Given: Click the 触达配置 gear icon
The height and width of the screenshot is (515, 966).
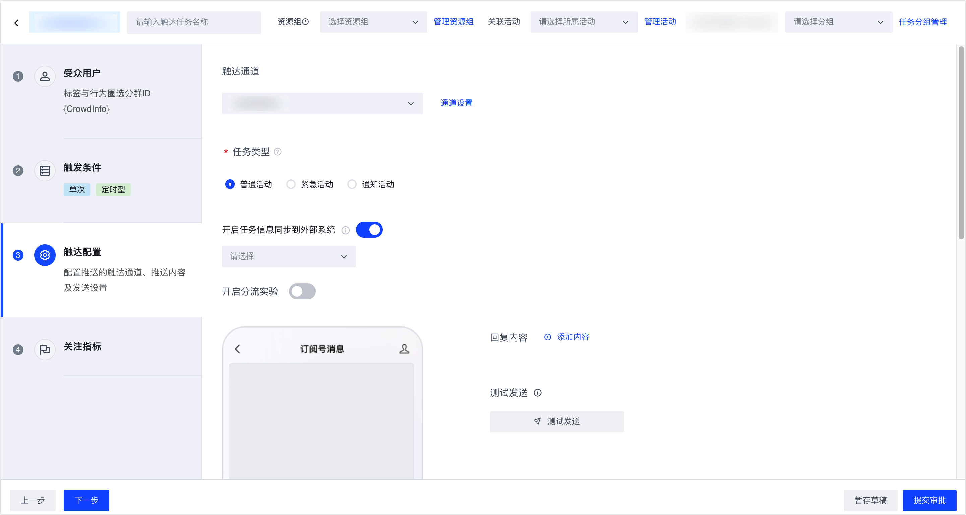Looking at the screenshot, I should coord(45,255).
